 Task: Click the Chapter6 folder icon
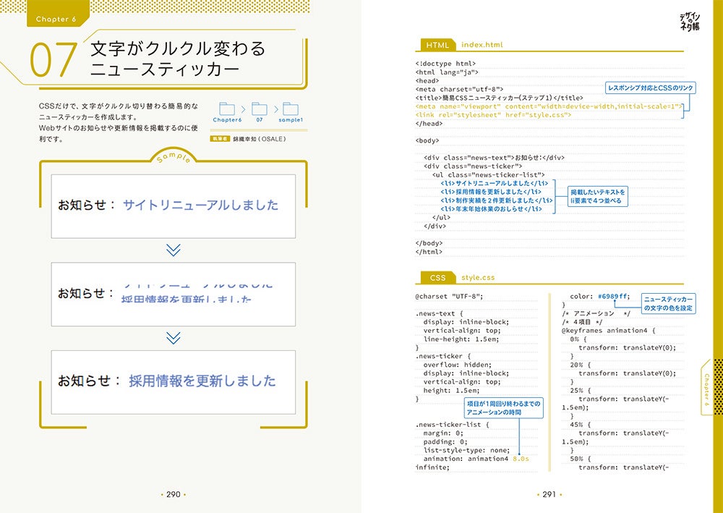227,109
